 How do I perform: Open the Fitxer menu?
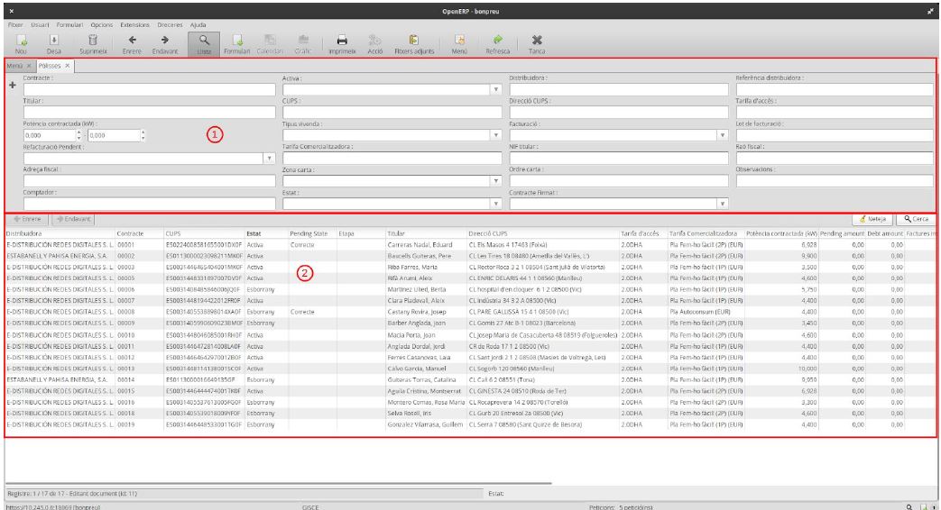point(14,23)
